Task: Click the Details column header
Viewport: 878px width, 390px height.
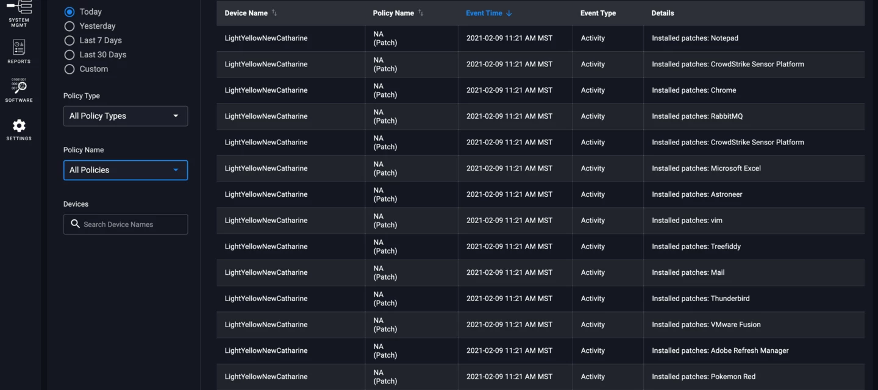Action: [663, 13]
